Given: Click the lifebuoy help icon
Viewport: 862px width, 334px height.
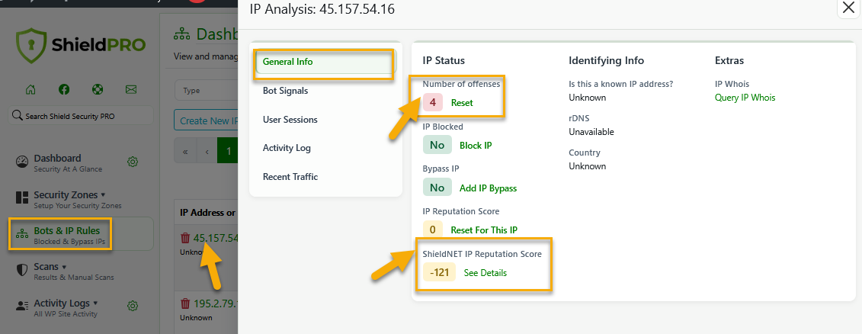Looking at the screenshot, I should coord(98,89).
